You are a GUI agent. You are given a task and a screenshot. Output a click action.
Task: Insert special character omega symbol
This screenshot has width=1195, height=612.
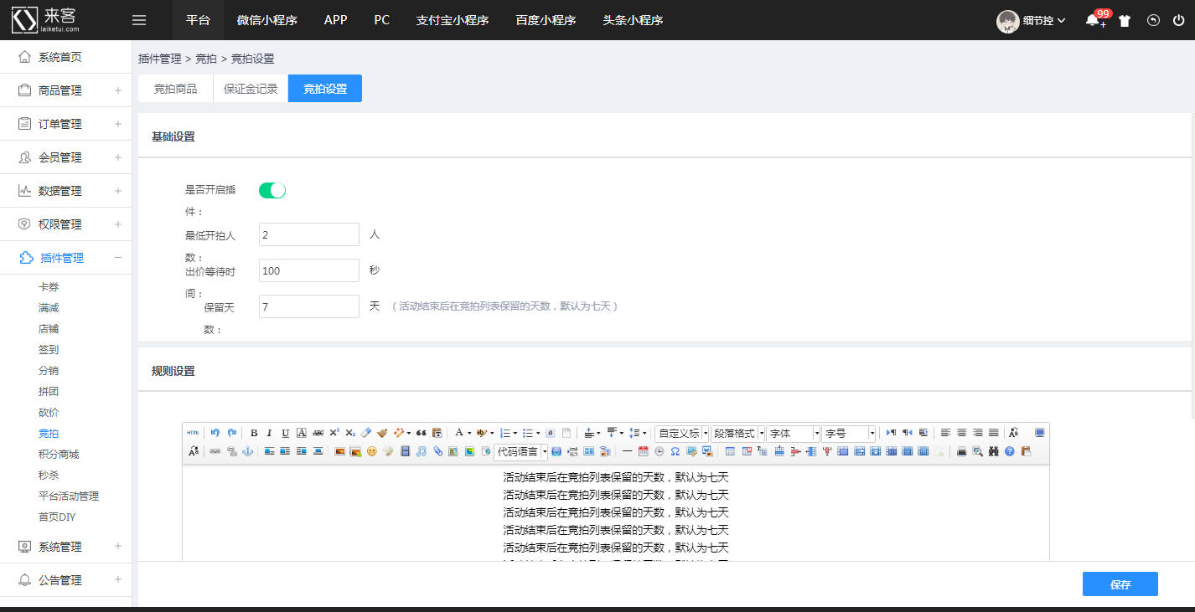point(675,451)
